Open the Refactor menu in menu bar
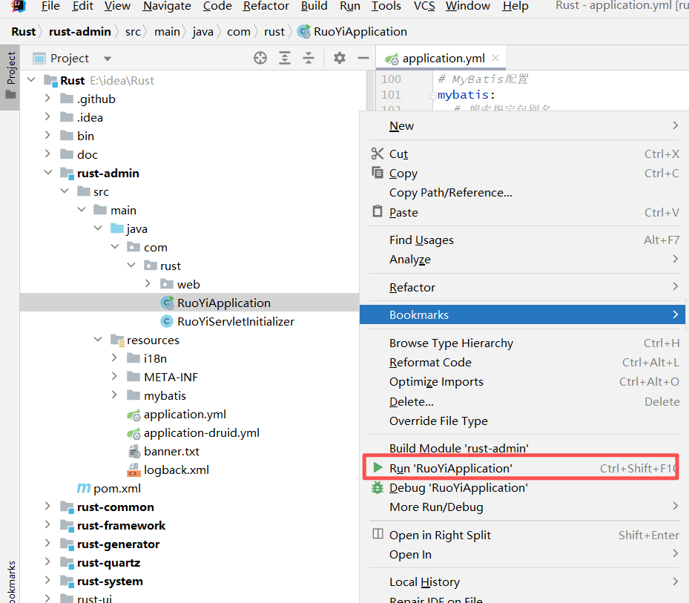 (266, 6)
